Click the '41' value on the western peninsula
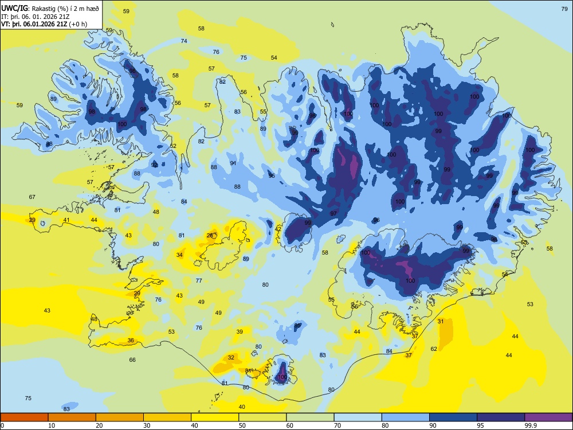 (66, 220)
